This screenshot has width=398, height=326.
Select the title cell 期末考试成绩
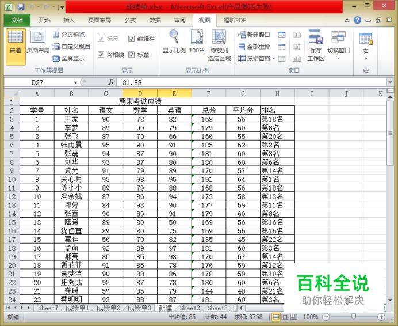tap(140, 101)
